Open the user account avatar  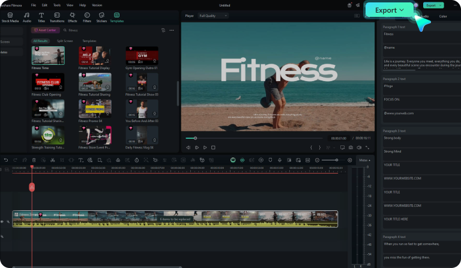click(416, 5)
